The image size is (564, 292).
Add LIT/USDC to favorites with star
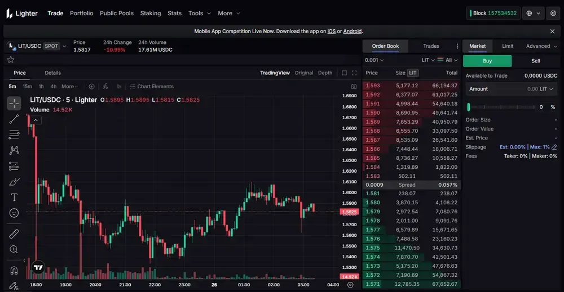tap(11, 60)
